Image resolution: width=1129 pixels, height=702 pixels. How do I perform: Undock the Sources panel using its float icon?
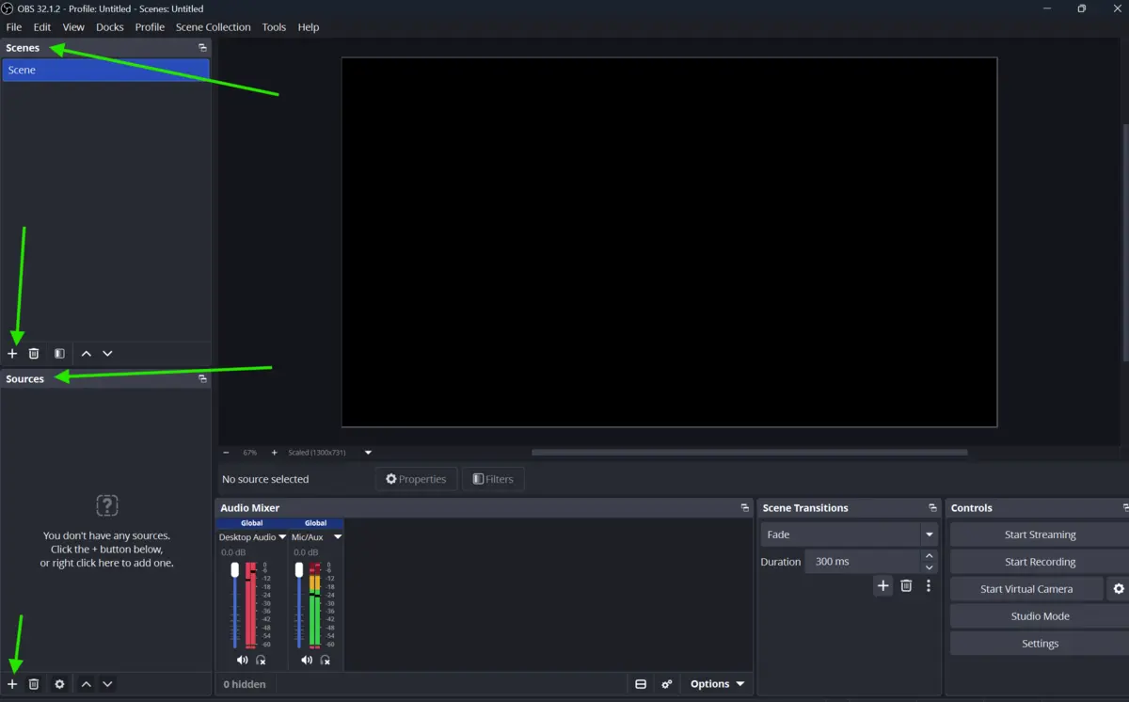202,379
